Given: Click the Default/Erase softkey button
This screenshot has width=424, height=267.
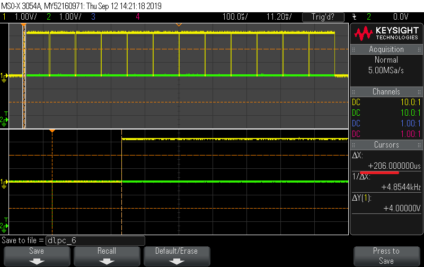Looking at the screenshot, I should [x=176, y=256].
